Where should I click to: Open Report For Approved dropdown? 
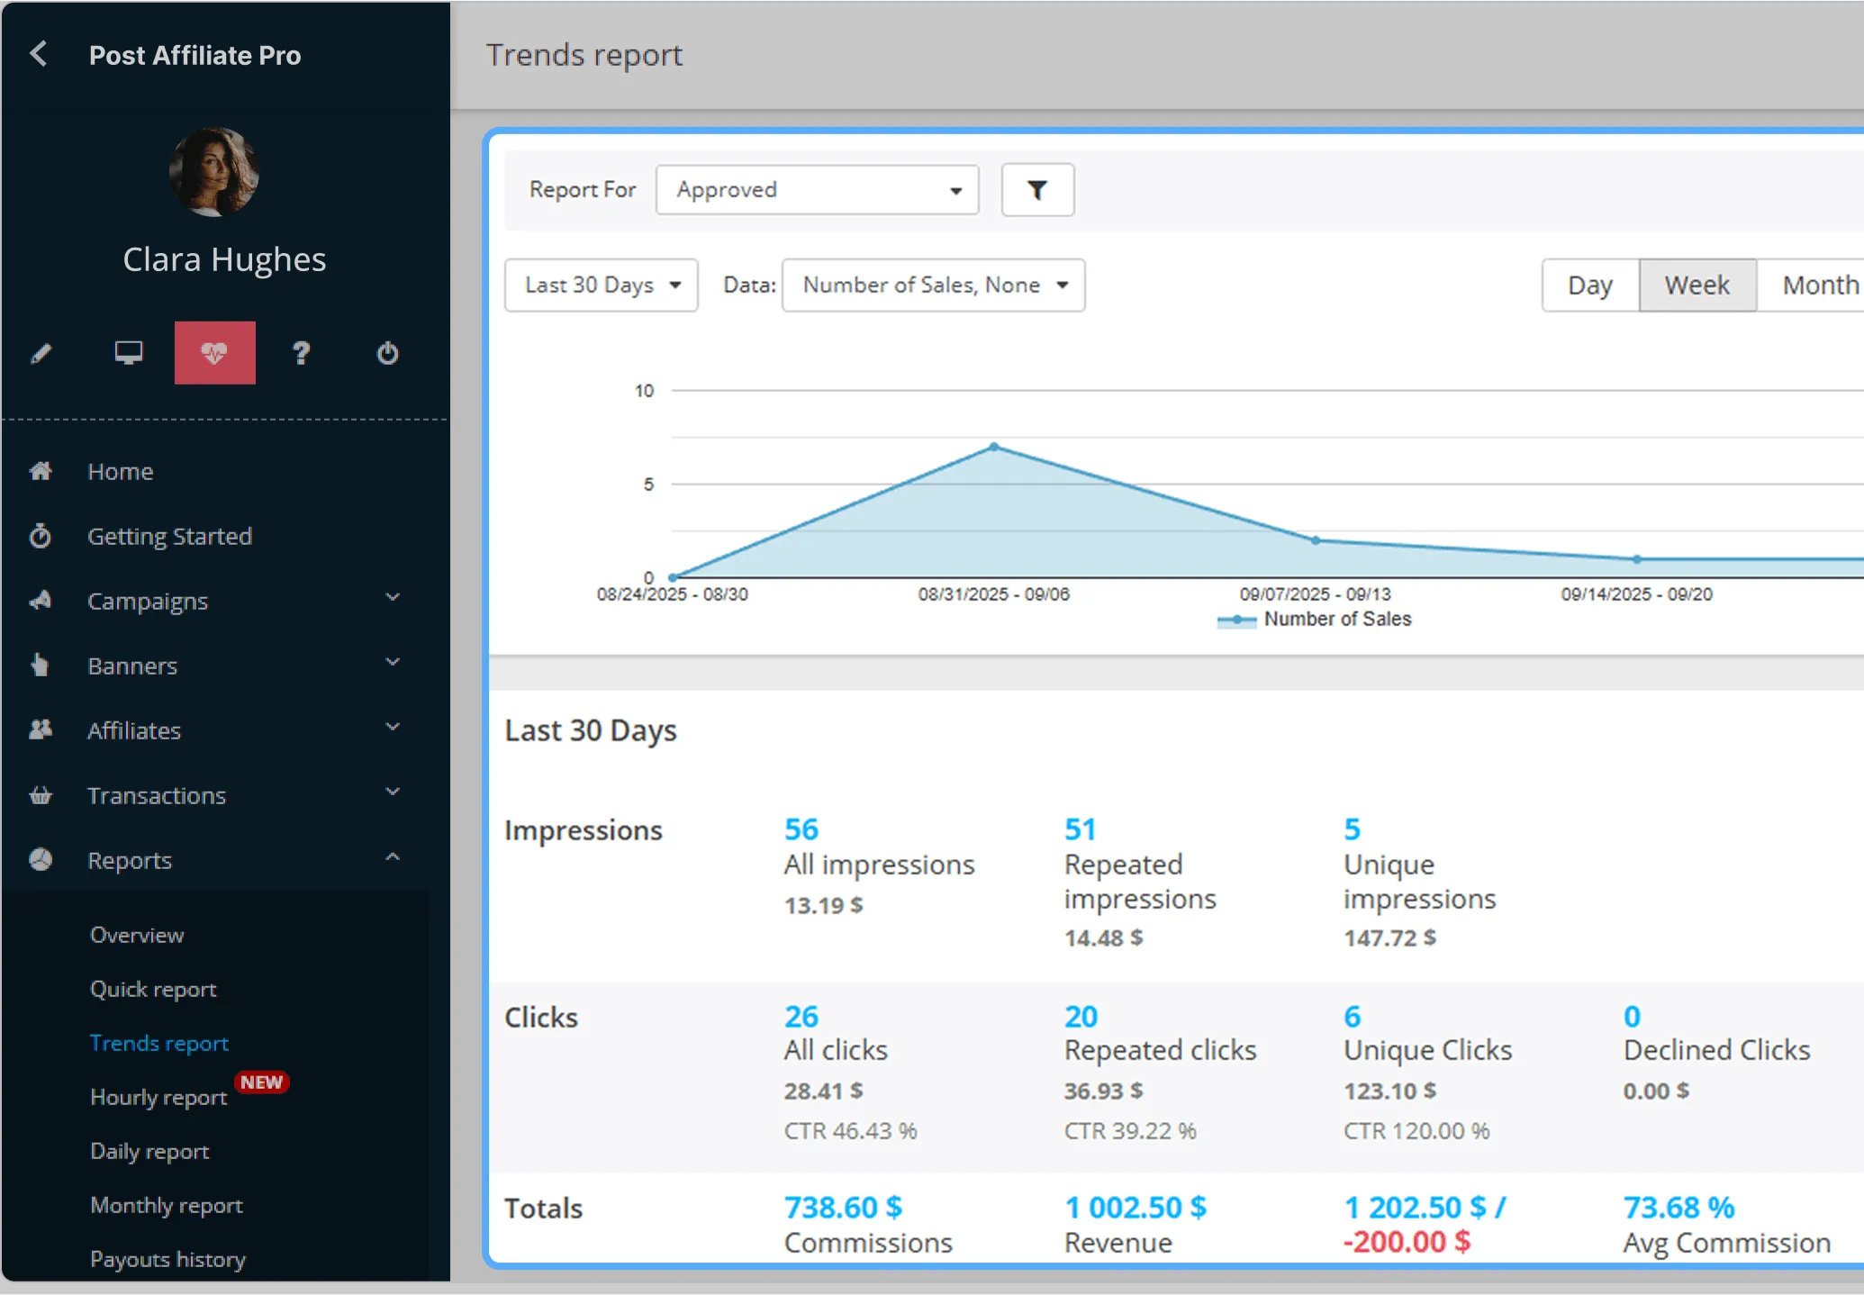pyautogui.click(x=817, y=190)
